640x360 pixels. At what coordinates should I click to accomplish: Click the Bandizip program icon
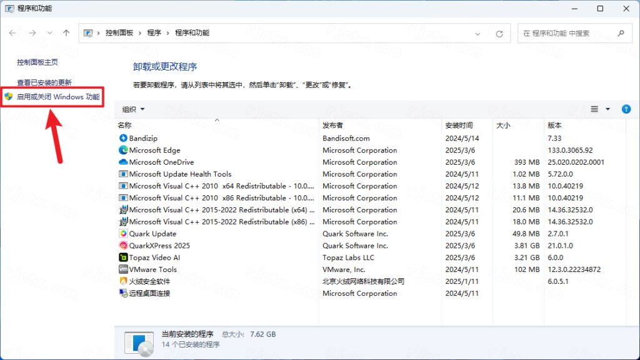pos(123,139)
